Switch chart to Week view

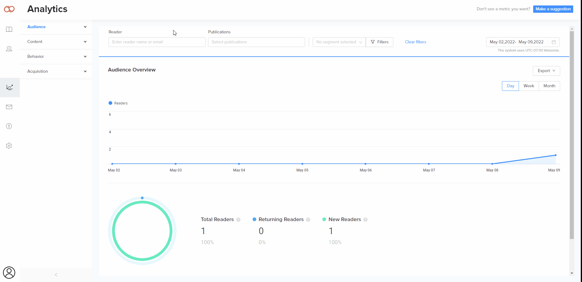529,86
